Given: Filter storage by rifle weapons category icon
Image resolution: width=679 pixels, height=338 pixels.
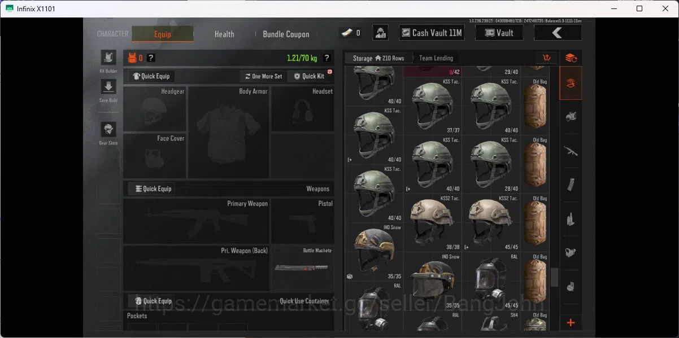Looking at the screenshot, I should point(571,151).
